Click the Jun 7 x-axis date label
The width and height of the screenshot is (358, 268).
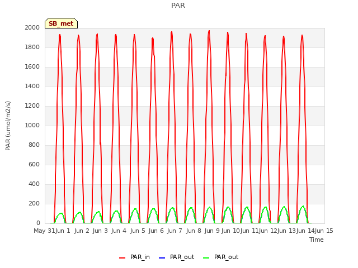pos(175,231)
